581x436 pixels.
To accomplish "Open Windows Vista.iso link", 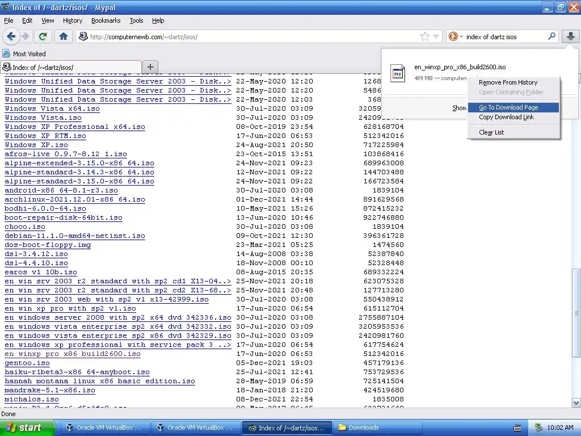I will point(43,118).
